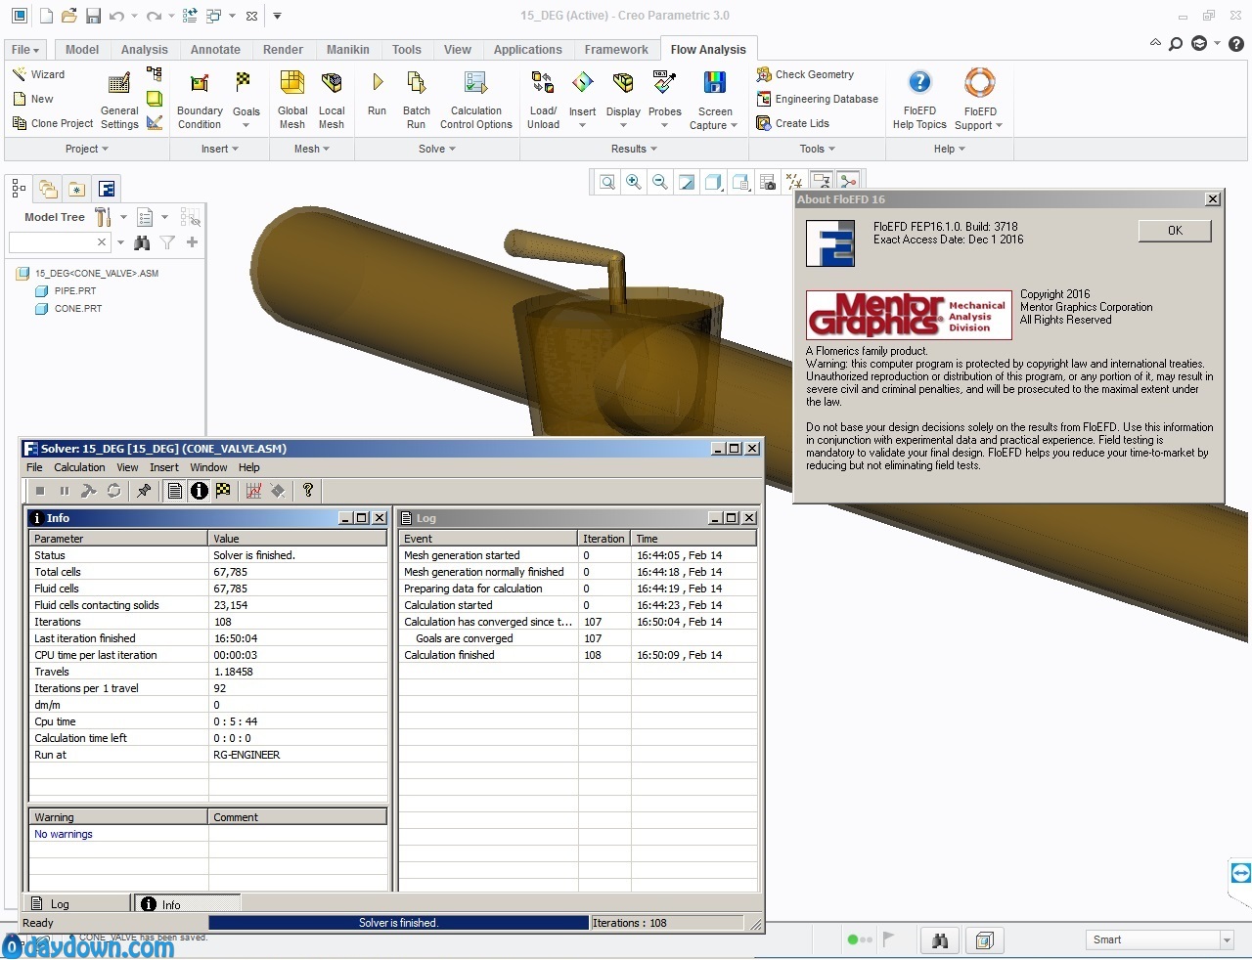Zoom in using viewport toolbar
Viewport: 1252px width, 960px height.
click(634, 182)
